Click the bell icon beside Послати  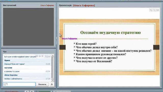[x=52, y=84]
